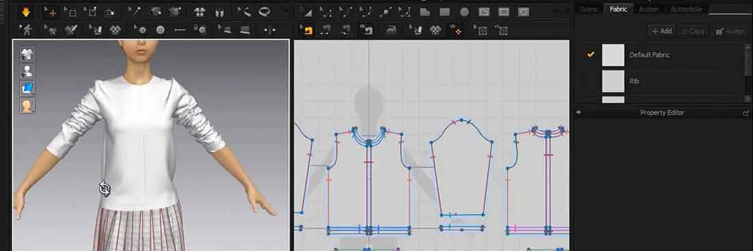
Task: Activate the highlighted Edit Sewing tool
Action: 306,30
